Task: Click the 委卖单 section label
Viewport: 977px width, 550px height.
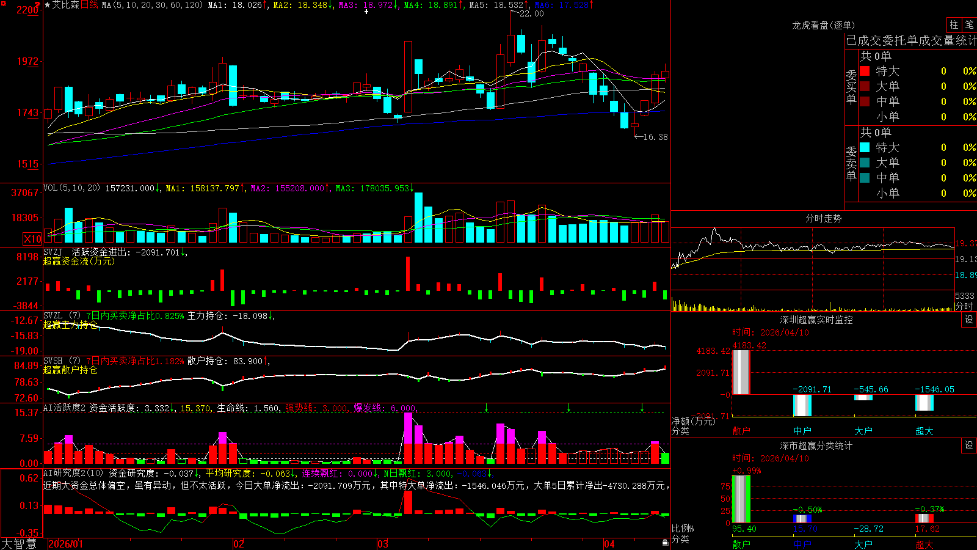Action: pos(851,163)
